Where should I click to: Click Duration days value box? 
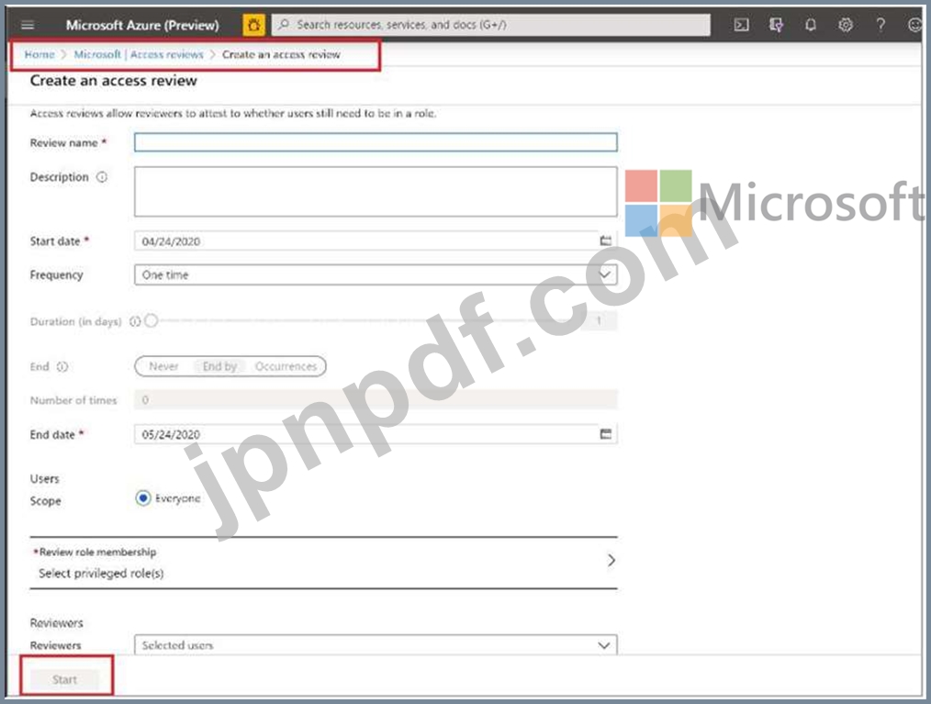[x=599, y=320]
